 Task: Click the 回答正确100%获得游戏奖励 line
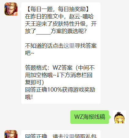coord(60,90)
